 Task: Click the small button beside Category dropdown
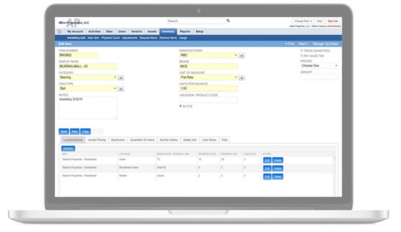[x=121, y=78]
